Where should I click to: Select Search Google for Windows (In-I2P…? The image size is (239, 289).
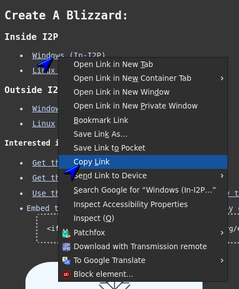[143, 190]
